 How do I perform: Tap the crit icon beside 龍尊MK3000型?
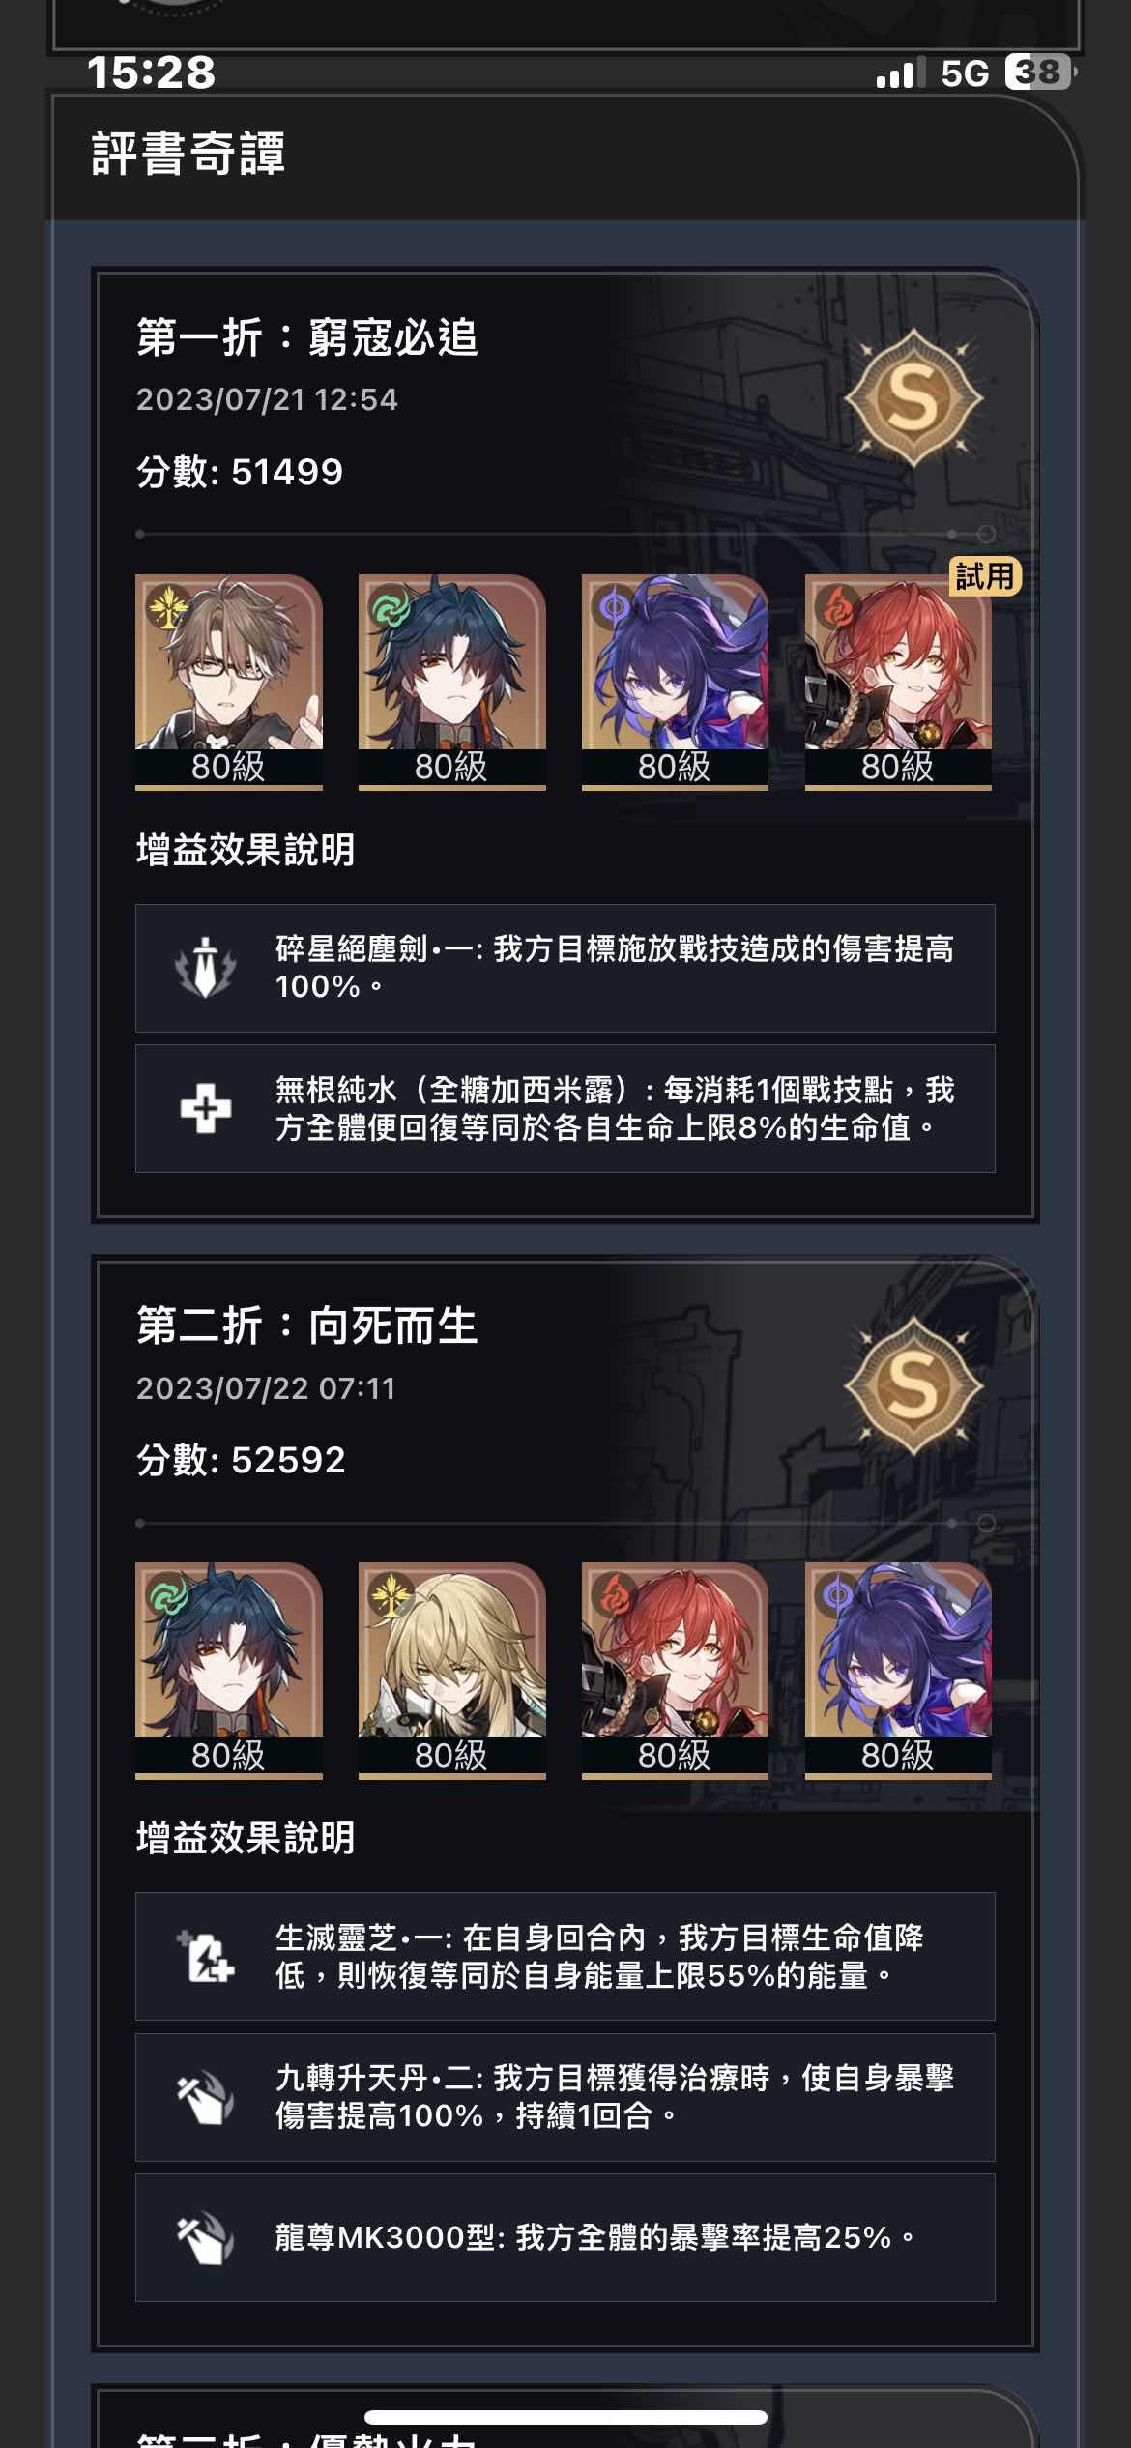click(205, 2237)
